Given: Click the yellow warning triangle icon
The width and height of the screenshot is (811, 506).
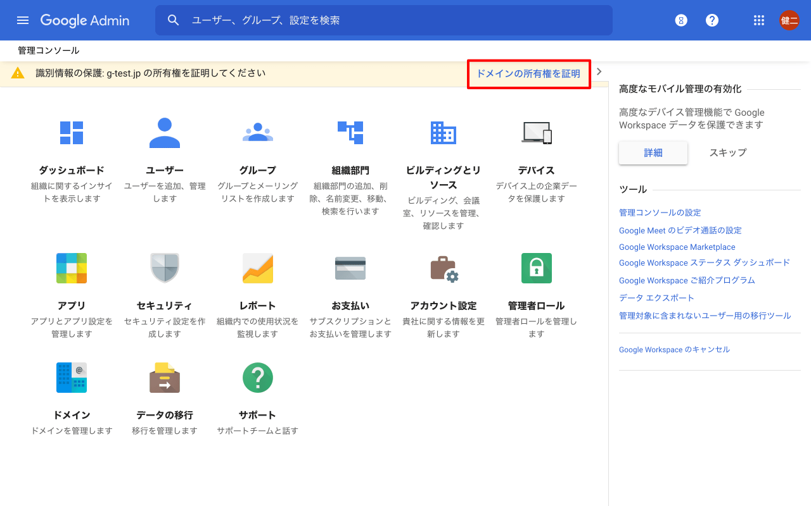Looking at the screenshot, I should tap(18, 73).
